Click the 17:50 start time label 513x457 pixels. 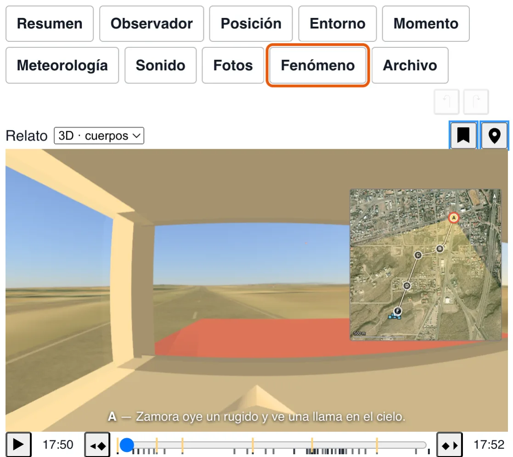[x=58, y=445]
